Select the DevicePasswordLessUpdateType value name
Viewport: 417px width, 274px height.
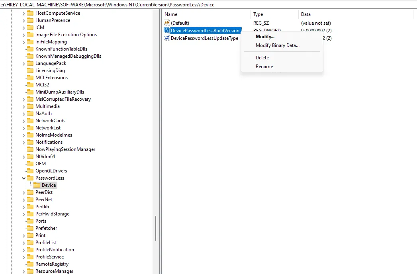pos(204,38)
